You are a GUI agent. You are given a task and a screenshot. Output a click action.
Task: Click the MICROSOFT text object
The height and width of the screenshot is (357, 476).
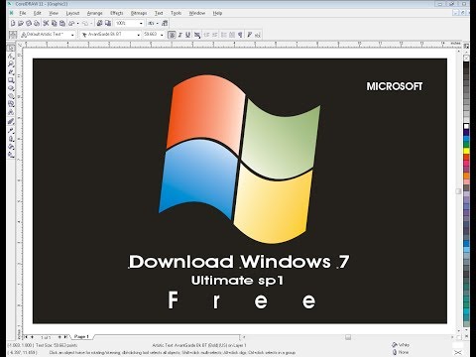coord(395,86)
